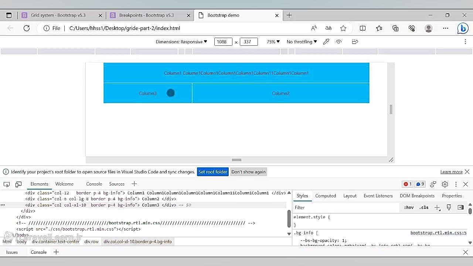The width and height of the screenshot is (473, 266).
Task: Click the Column2 cell in the page preview
Action: 280,93
